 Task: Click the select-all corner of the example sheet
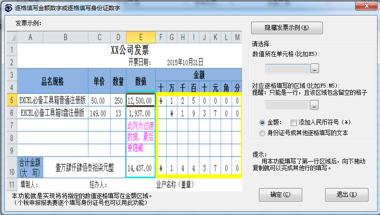pos(11,38)
